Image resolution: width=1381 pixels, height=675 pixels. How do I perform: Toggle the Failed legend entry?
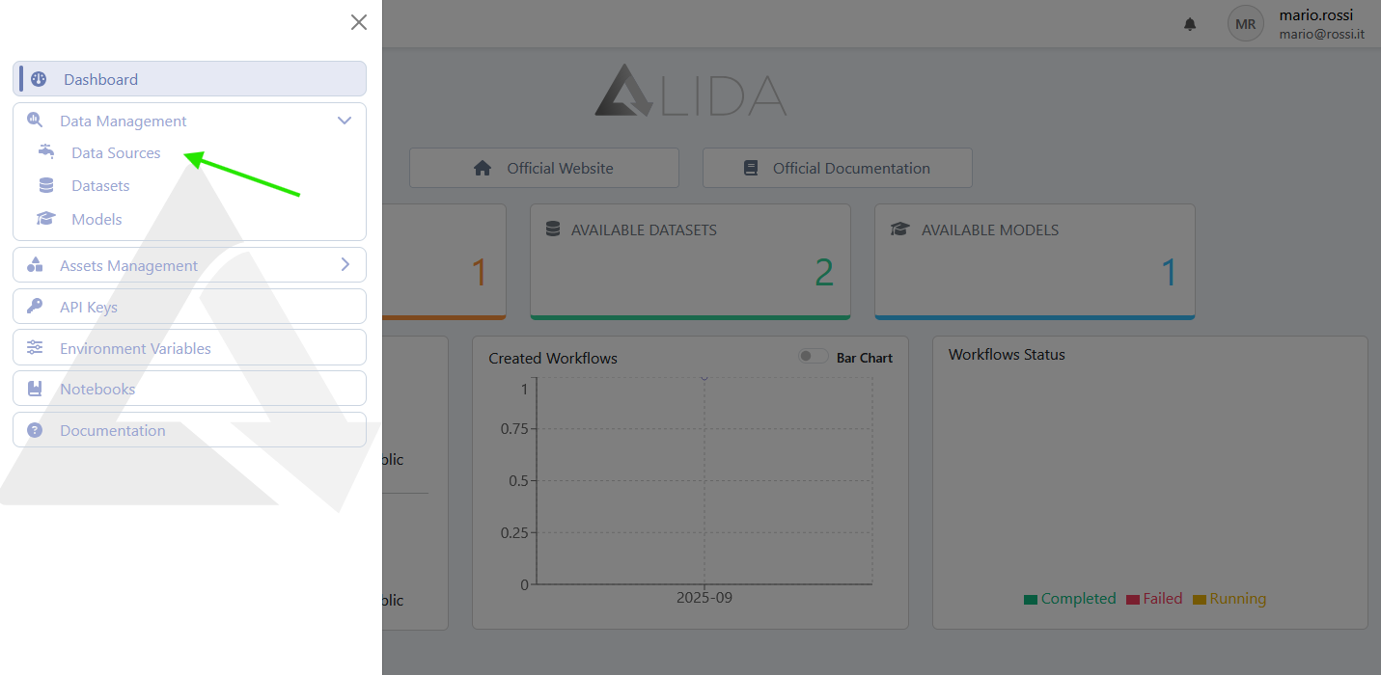(x=1154, y=599)
